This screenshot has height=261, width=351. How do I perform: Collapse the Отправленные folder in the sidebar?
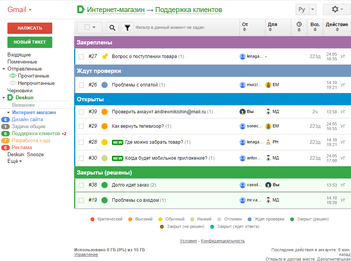click(4, 69)
